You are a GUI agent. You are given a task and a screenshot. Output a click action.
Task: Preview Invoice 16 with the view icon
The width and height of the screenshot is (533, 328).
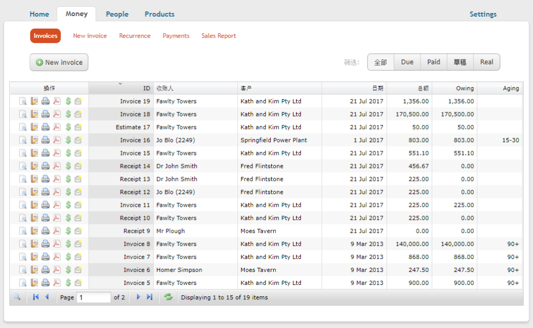(x=23, y=140)
